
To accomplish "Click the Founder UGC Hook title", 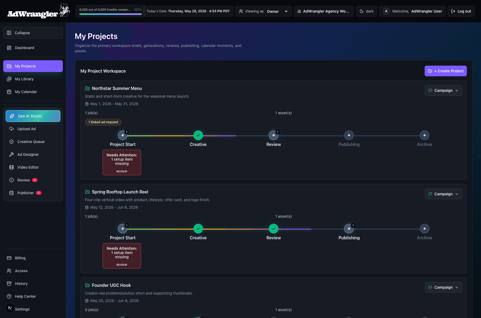I will (x=111, y=285).
